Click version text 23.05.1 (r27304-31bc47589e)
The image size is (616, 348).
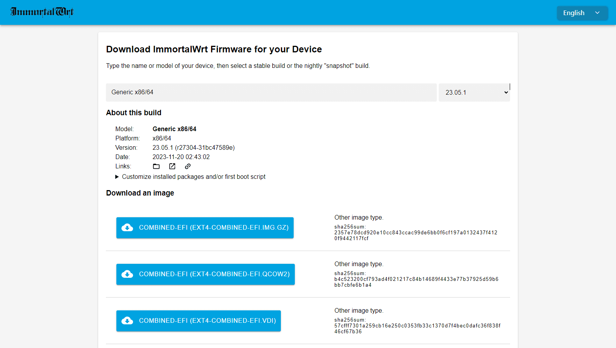point(194,148)
